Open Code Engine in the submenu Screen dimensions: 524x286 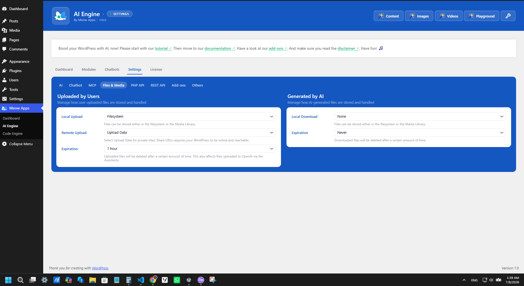[x=13, y=133]
